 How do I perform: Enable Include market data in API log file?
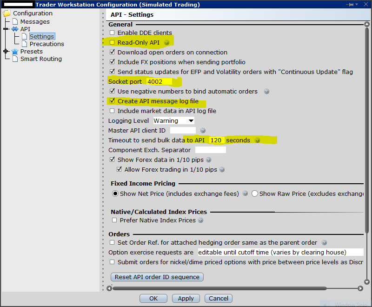point(112,111)
